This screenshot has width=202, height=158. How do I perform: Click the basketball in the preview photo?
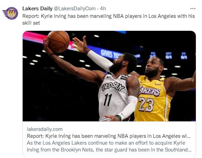[x=58, y=41]
